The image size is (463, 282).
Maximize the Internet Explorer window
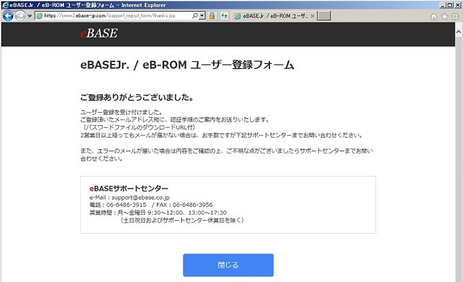449,5
